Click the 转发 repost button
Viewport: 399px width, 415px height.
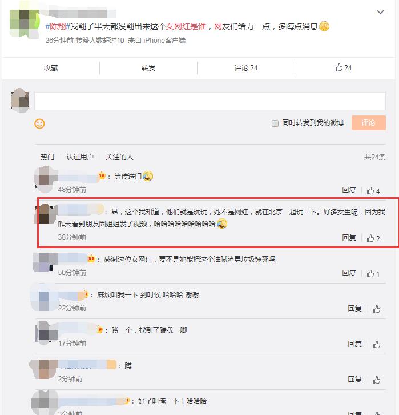point(148,68)
